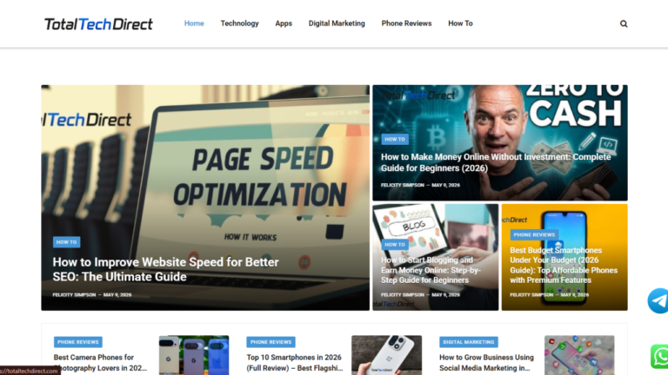Open article How to Make Money Online Without Investment
The image size is (668, 375).
pos(496,162)
